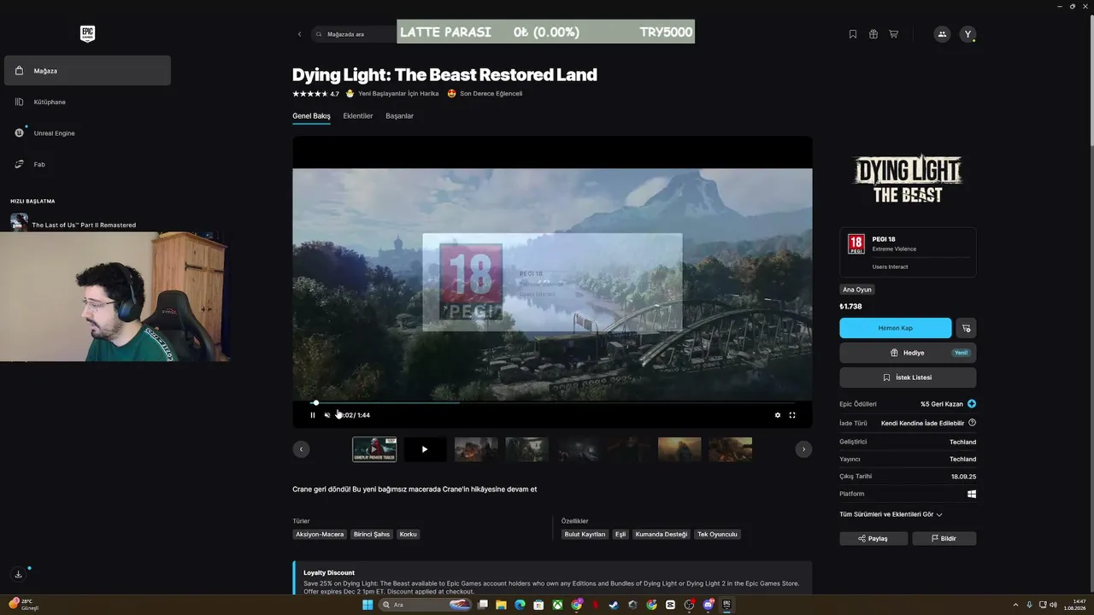
Task: Show hidden system tray icons
Action: [x=1014, y=605]
